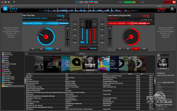
Task: Pause deck A playback
Action: (41, 49)
